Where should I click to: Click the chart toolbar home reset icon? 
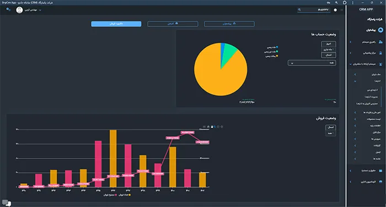click(208, 127)
